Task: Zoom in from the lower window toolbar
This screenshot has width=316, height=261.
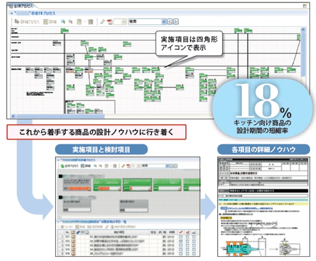Action: tap(95, 166)
